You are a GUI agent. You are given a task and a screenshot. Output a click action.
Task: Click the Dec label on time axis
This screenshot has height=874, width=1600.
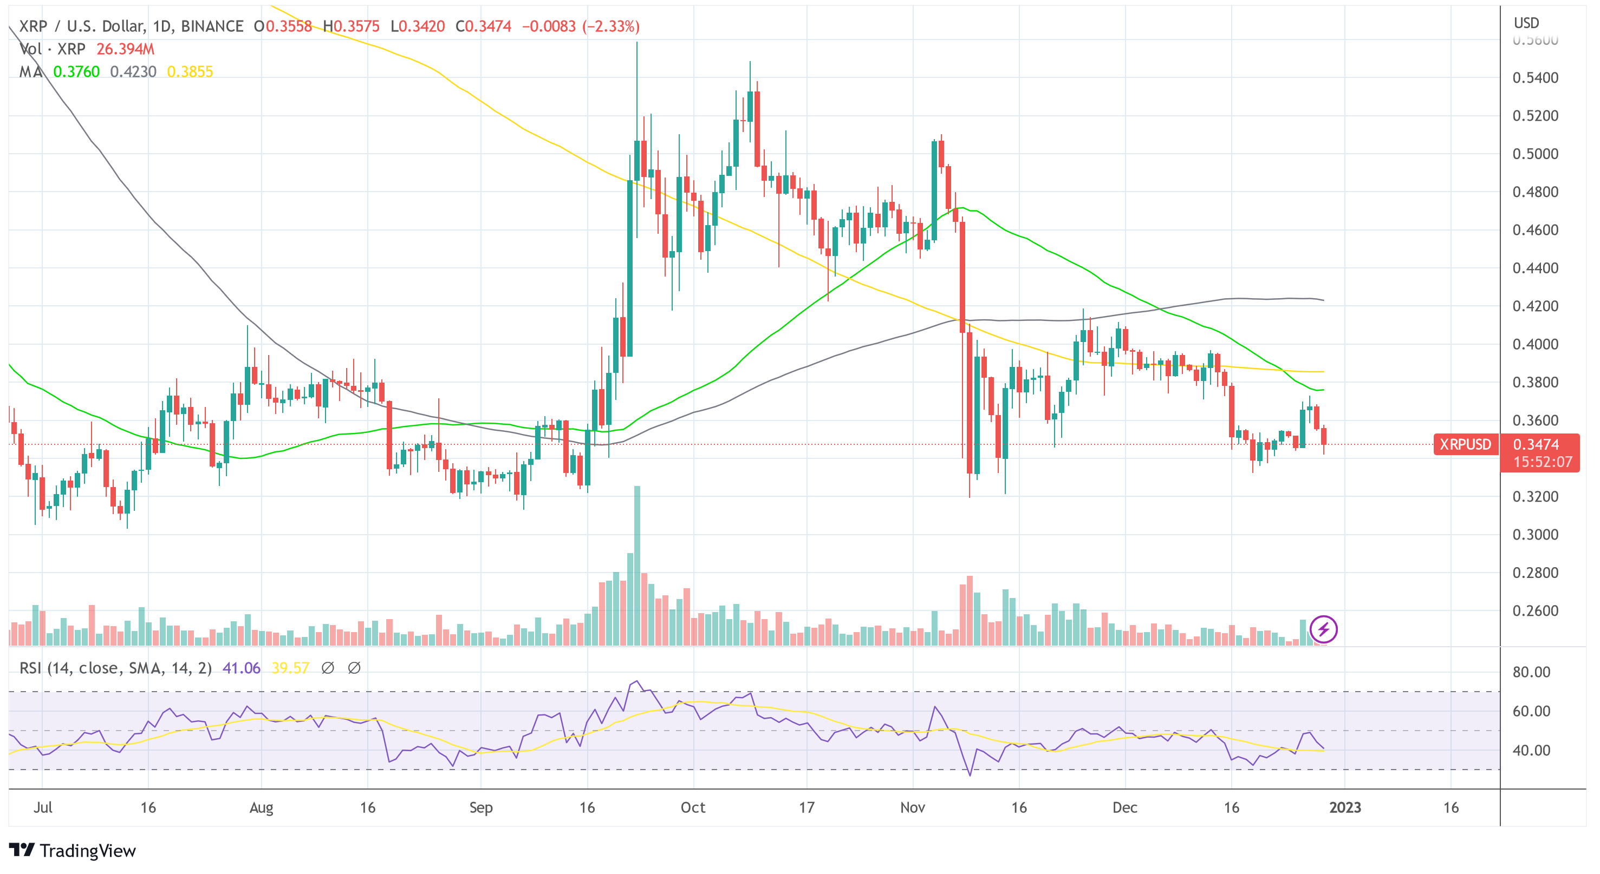pos(1125,807)
